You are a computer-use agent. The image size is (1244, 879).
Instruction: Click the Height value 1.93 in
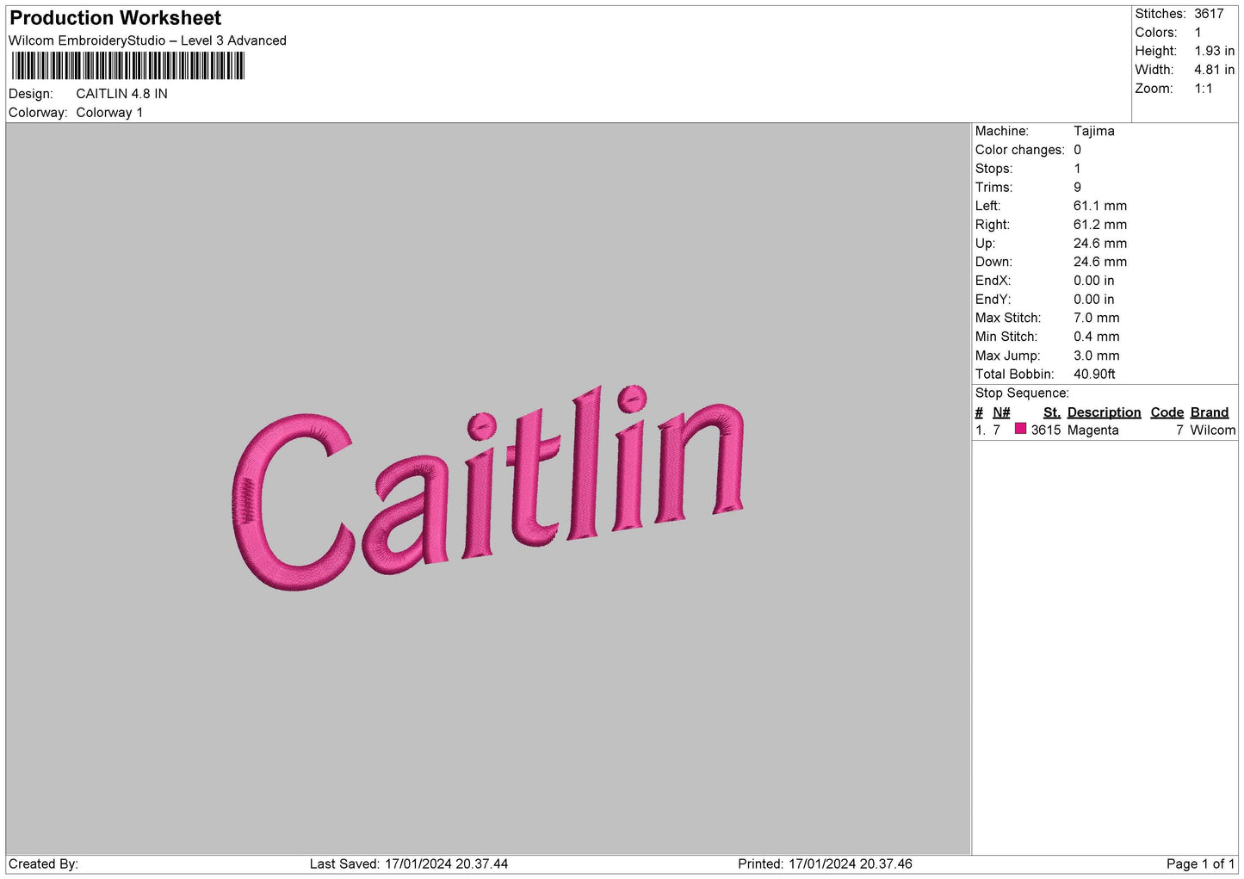(x=1214, y=51)
